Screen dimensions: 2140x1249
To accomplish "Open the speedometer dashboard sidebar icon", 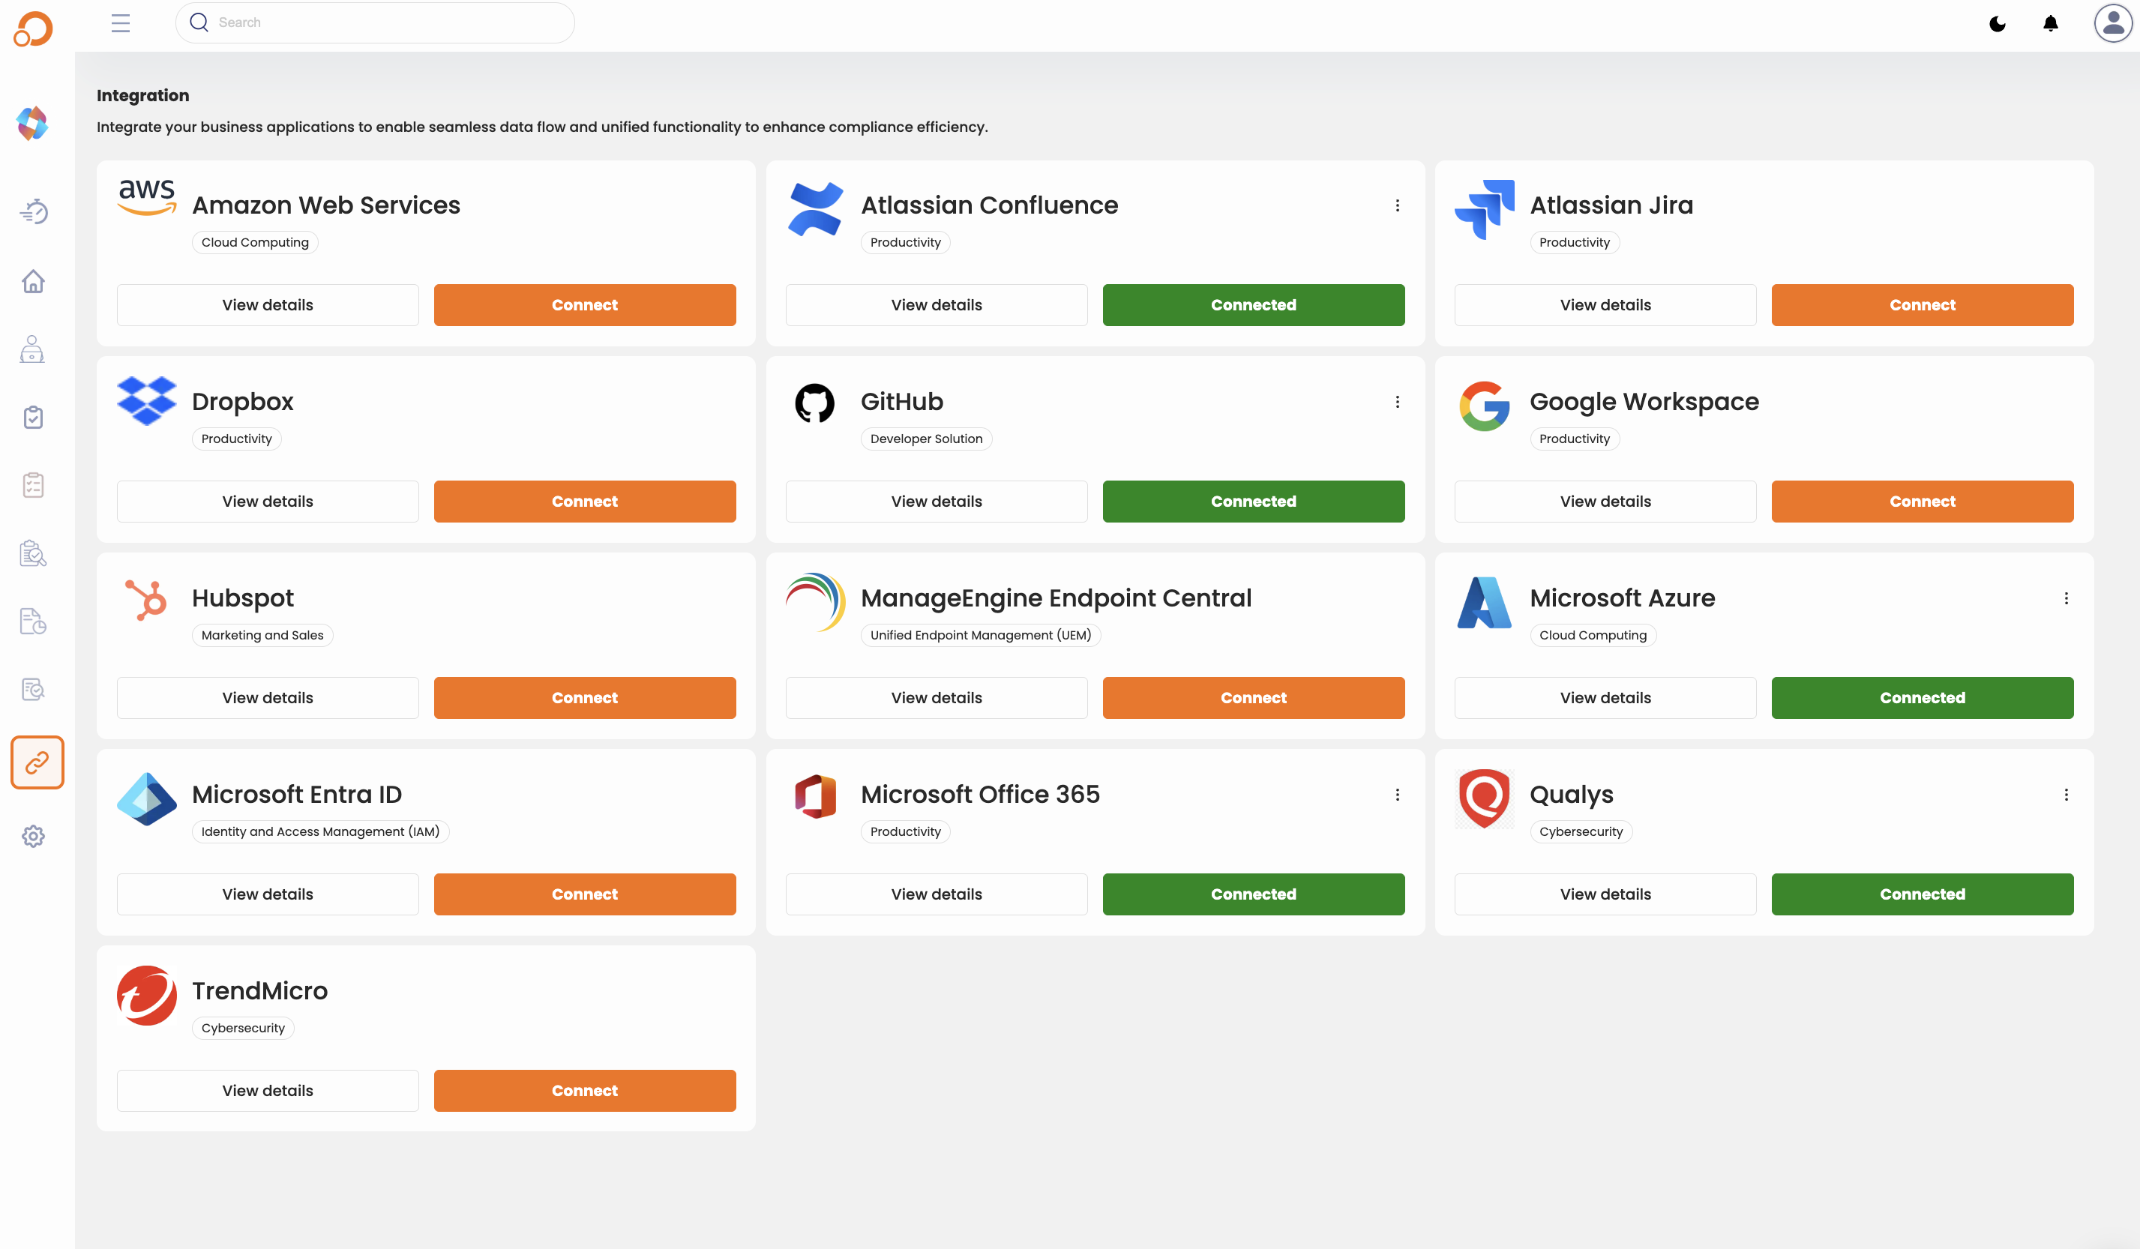I will (x=33, y=211).
